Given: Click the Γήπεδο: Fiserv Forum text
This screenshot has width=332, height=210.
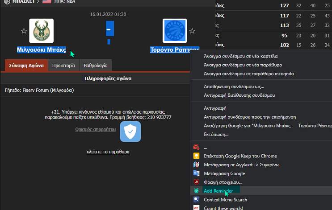Looking at the screenshot, I should point(39,90).
